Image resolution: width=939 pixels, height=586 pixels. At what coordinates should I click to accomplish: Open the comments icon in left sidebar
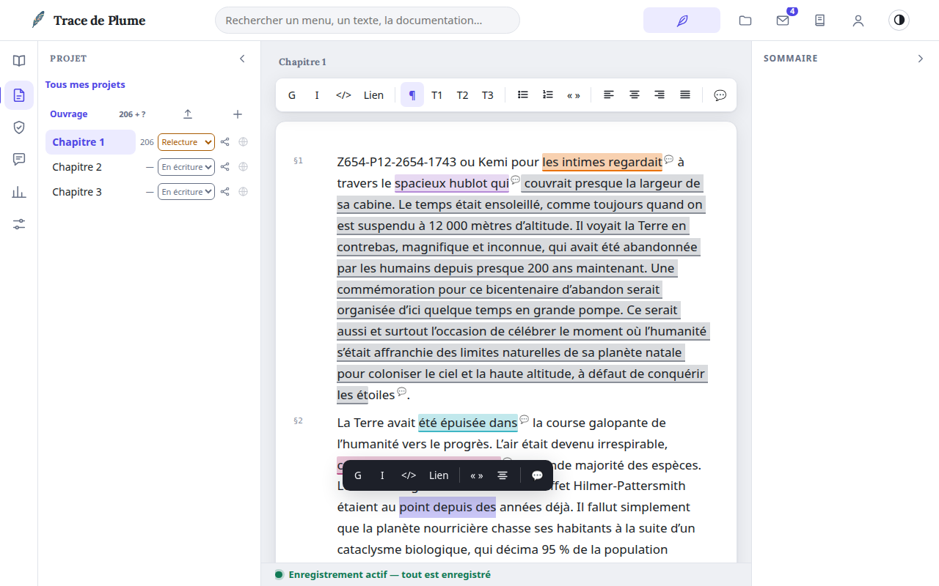pos(19,160)
